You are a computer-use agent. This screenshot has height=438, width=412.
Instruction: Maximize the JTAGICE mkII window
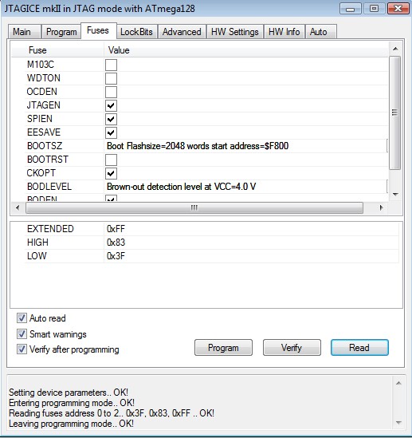click(x=375, y=9)
